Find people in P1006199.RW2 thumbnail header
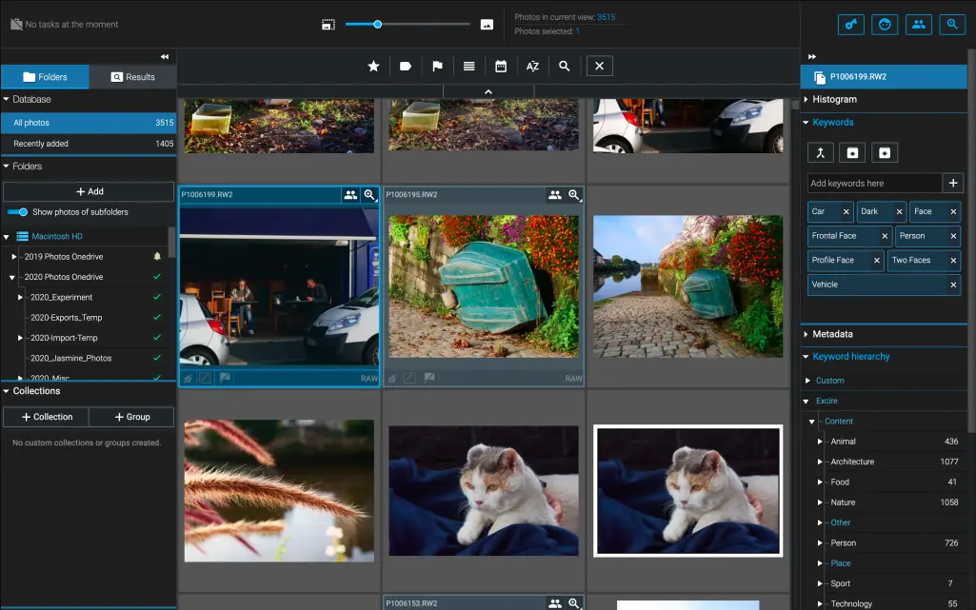This screenshot has width=976, height=610. point(350,195)
